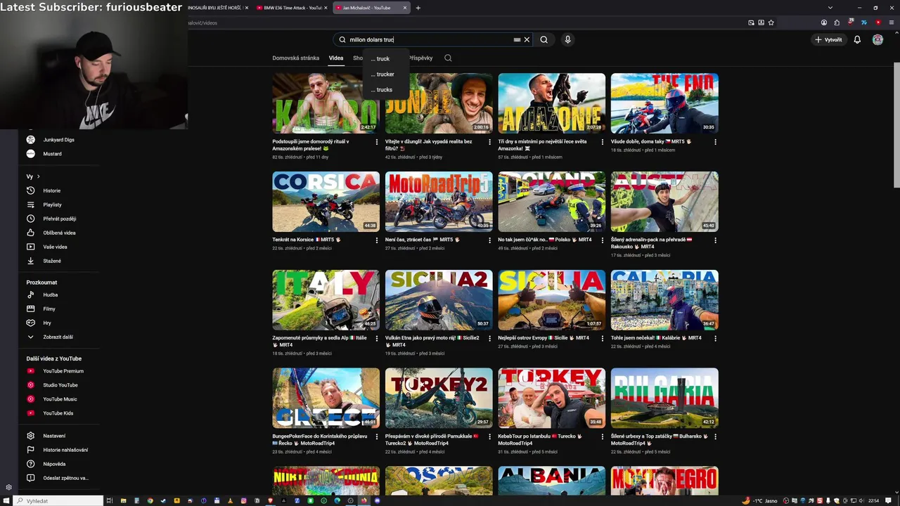This screenshot has height=506, width=900.
Task: Select the Videa channel tab
Action: 336,58
